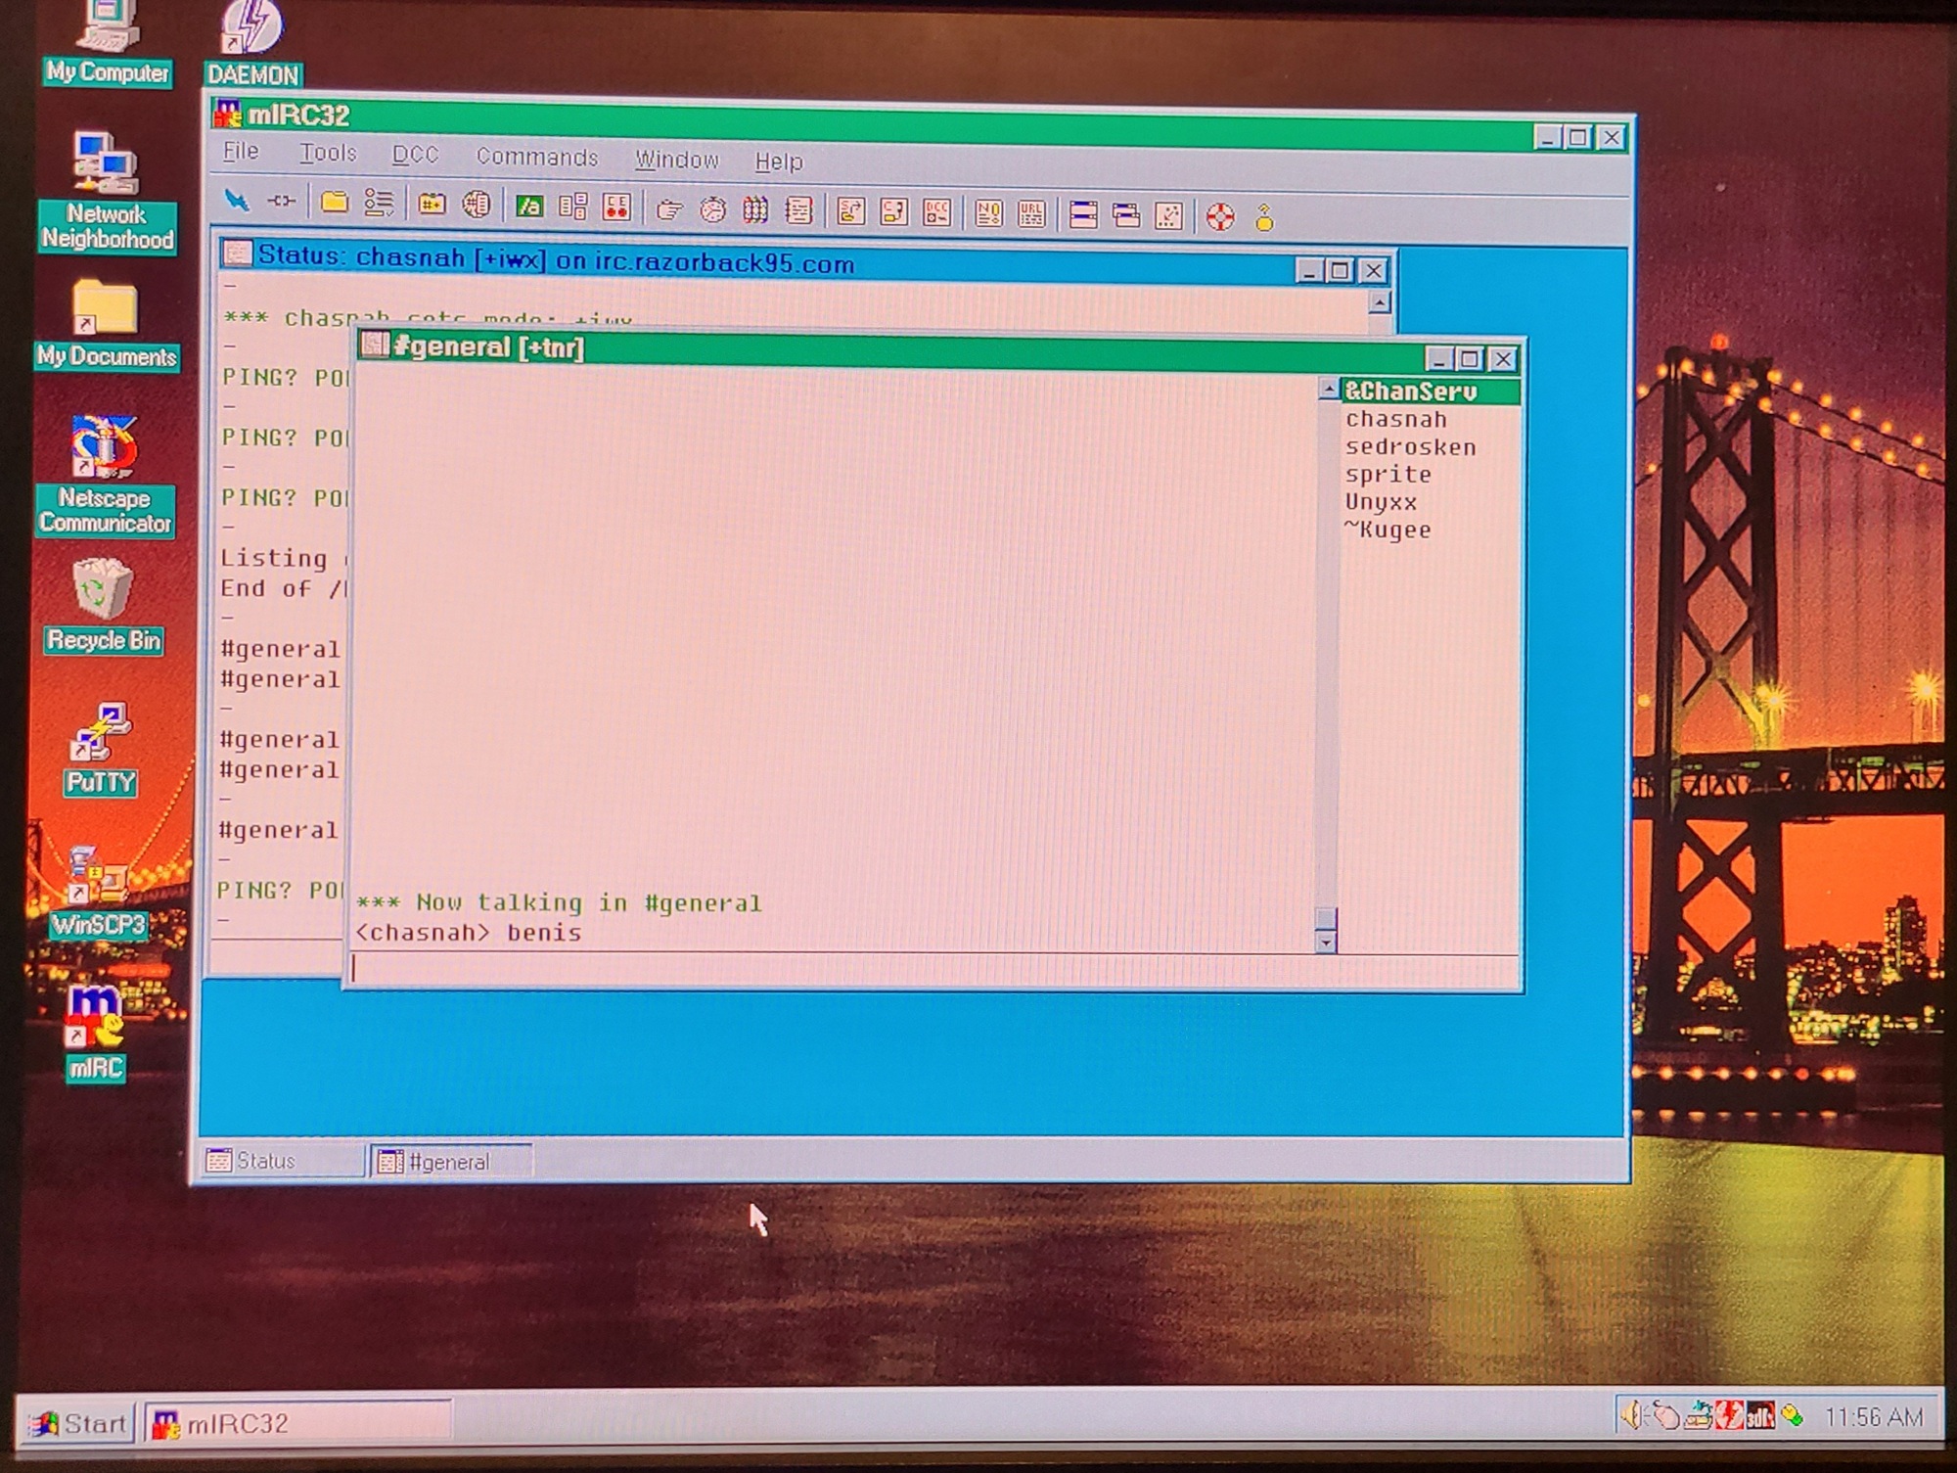Click the Timer clock toolbar icon
Image resolution: width=1957 pixels, height=1473 pixels.
[713, 209]
